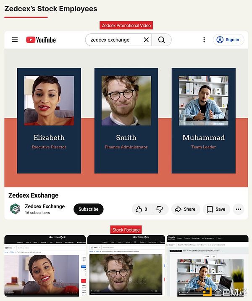Clear the zedcex exchange search text
The image size is (252, 301).
(146, 40)
